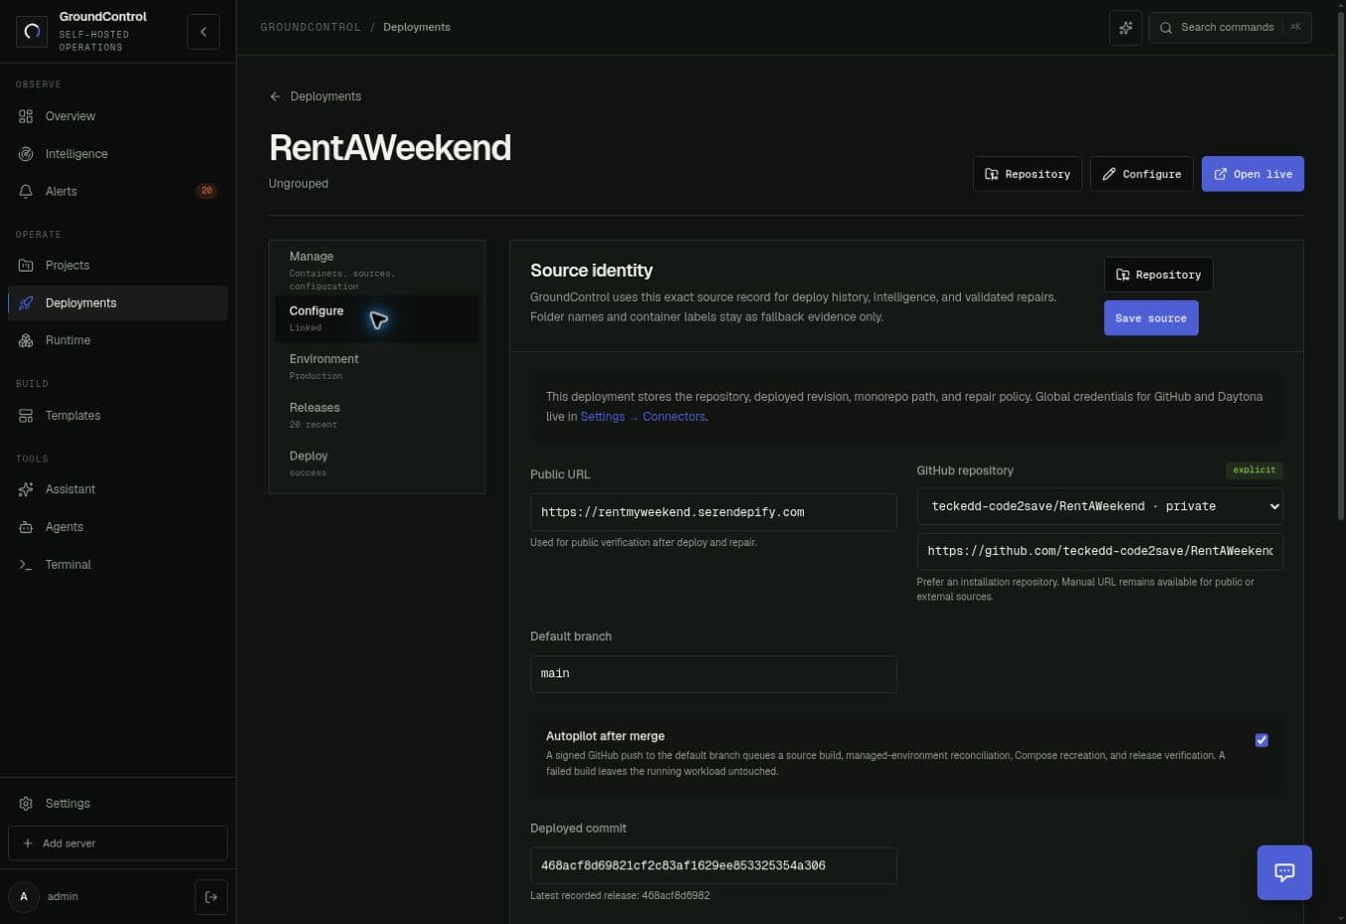
Task: Click the Templates icon in sidebar
Action: pos(26,416)
